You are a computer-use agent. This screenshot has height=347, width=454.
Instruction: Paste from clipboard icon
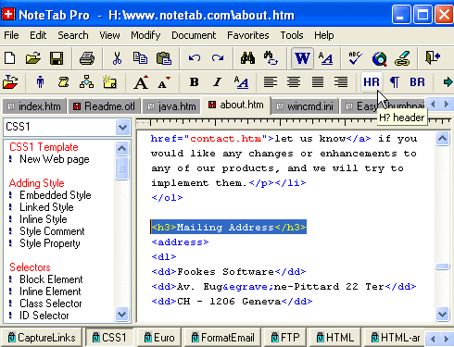[x=164, y=58]
